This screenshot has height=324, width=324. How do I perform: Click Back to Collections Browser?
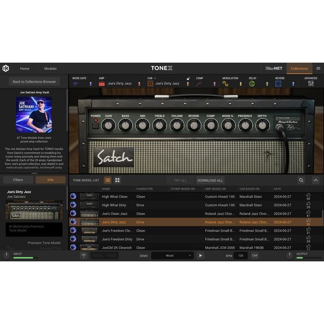[35, 82]
